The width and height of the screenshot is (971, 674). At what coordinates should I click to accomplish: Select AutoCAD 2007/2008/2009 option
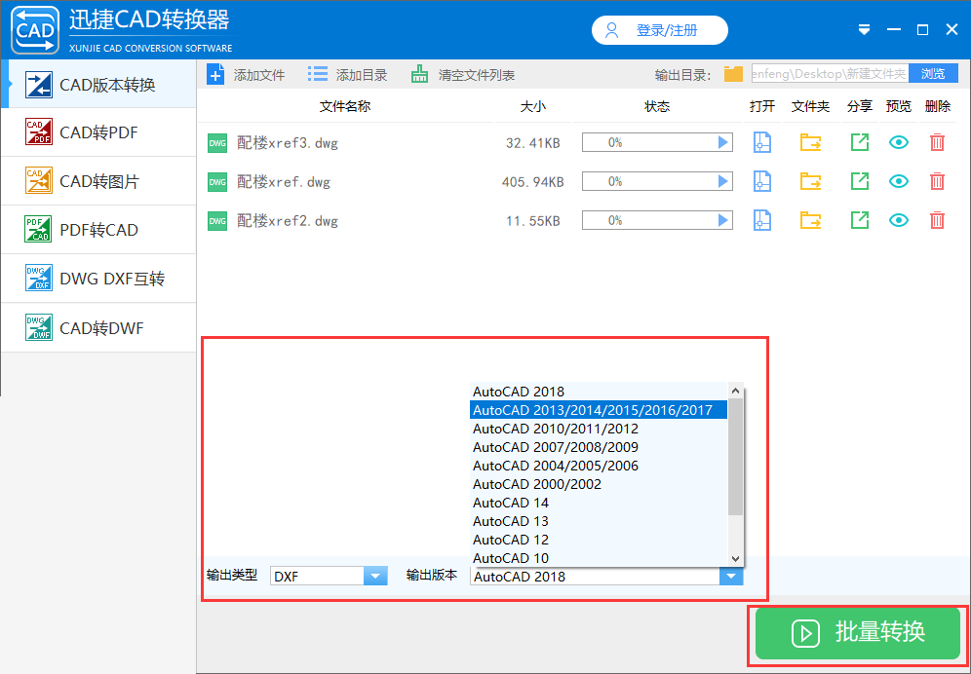[599, 447]
